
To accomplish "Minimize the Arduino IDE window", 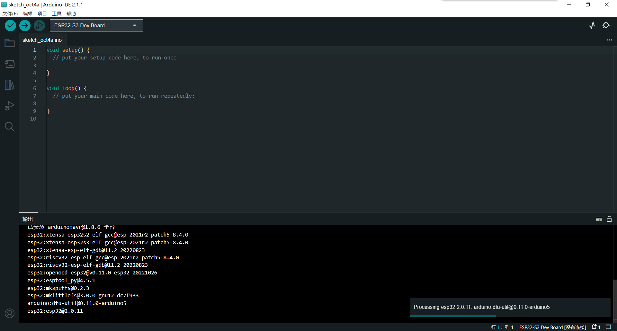I will click(569, 4).
